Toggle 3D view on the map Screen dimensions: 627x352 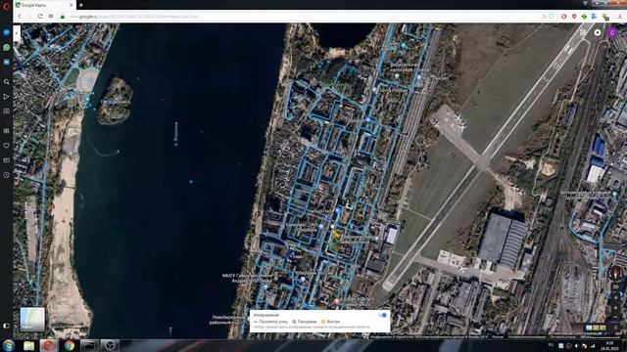(615, 286)
